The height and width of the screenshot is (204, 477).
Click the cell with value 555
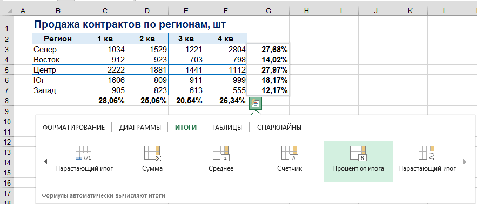pos(225,90)
